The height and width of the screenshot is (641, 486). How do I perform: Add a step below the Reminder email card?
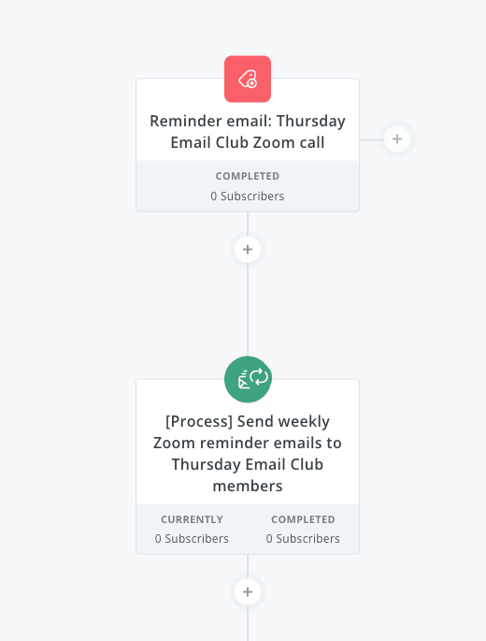coord(248,249)
